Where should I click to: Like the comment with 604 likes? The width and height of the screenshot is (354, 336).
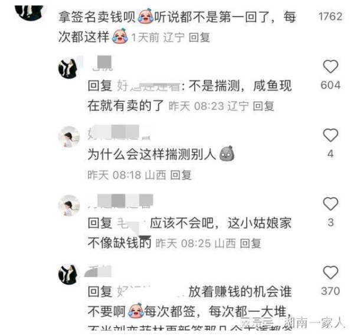click(x=330, y=66)
